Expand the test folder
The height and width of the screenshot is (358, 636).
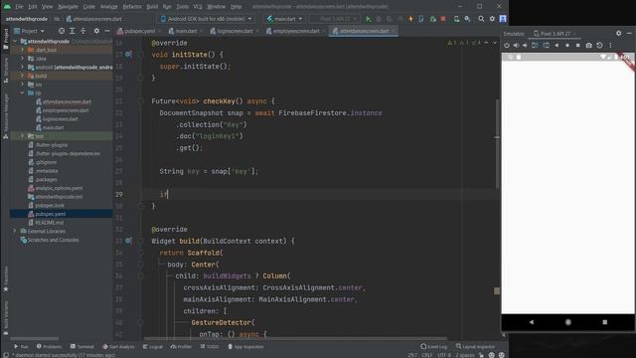pyautogui.click(x=23, y=136)
